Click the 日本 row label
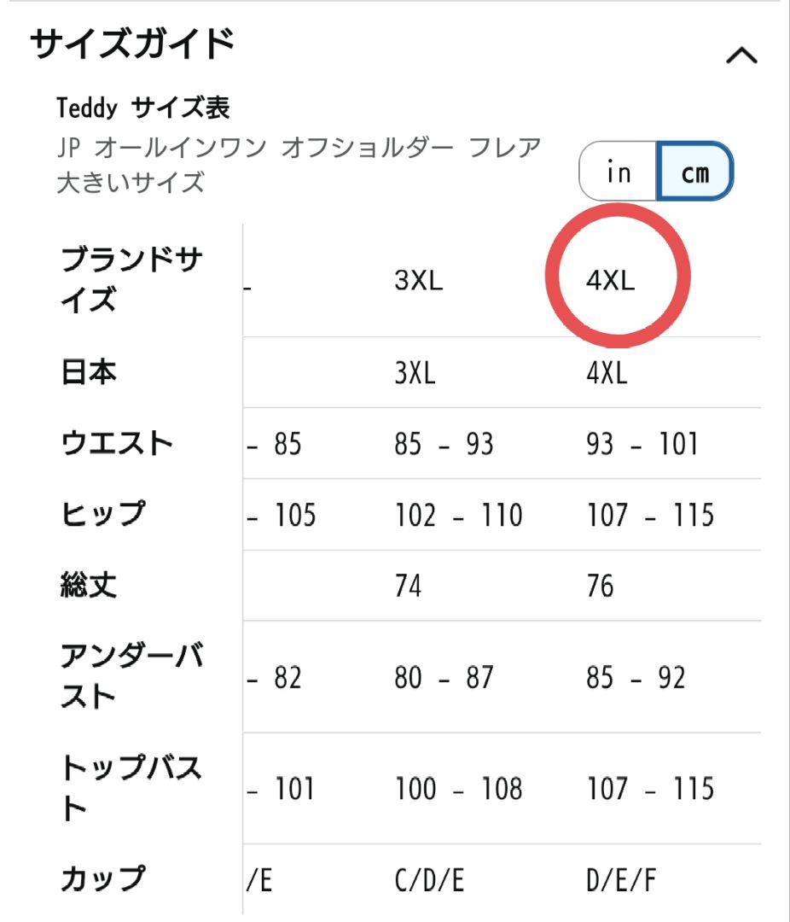Screen dimensions: 790x922 click(x=89, y=372)
